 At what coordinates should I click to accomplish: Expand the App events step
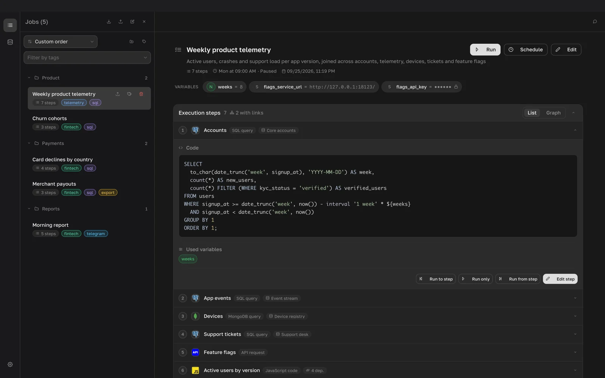pos(575,298)
